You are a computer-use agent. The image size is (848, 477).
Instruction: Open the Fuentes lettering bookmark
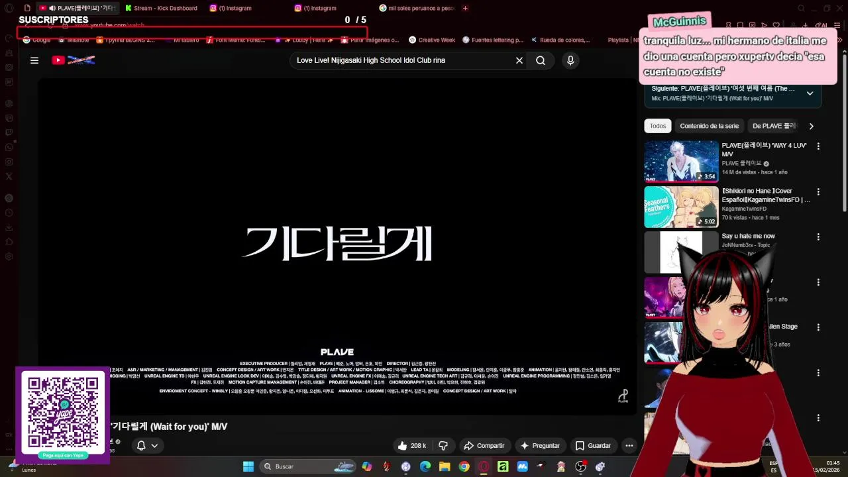(x=493, y=40)
